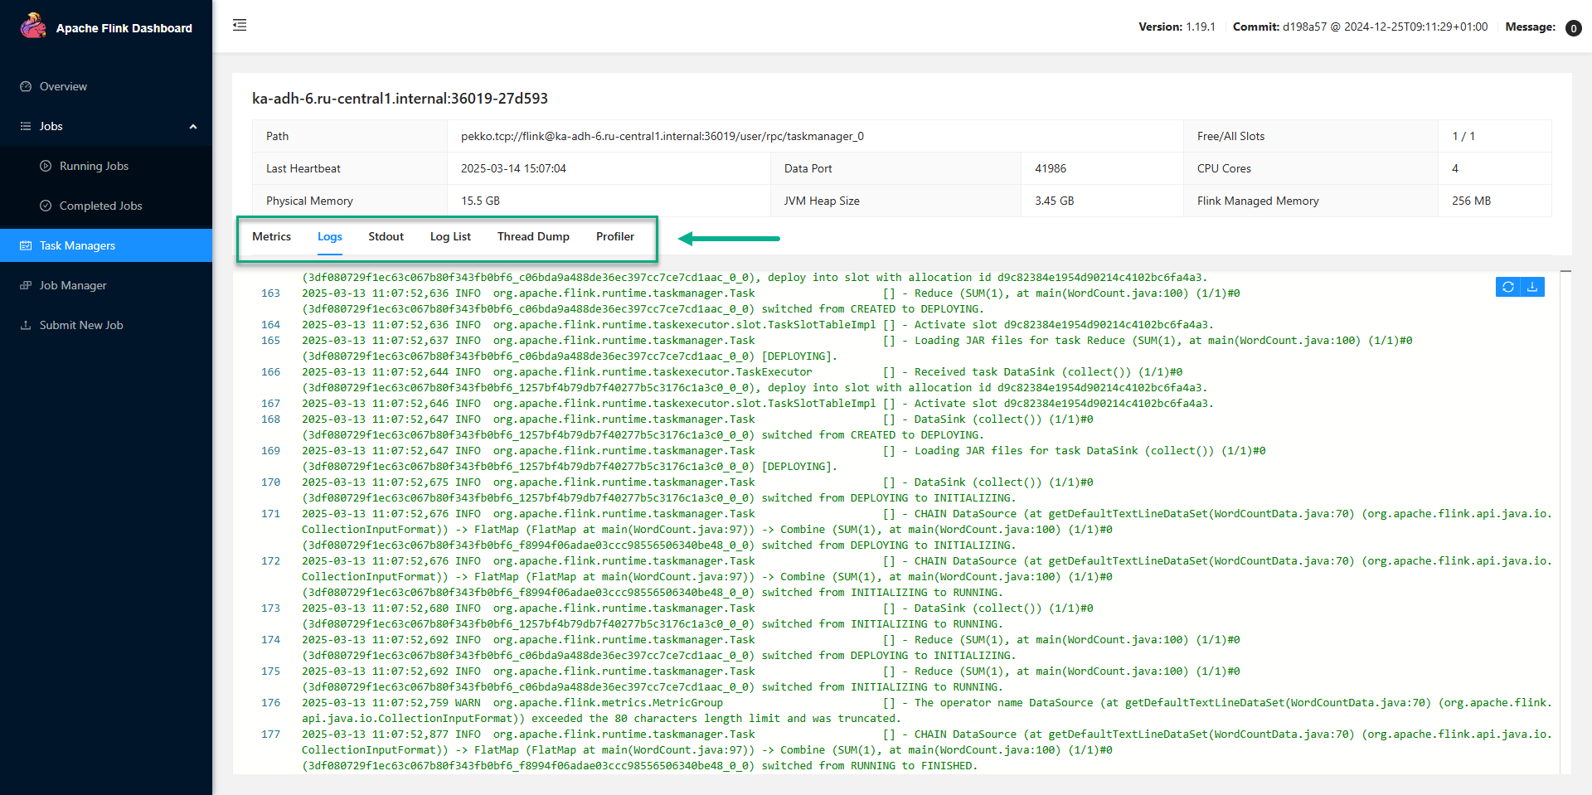
Task: Click the JVM Heap Size value 3.45 GB
Action: pyautogui.click(x=1054, y=201)
